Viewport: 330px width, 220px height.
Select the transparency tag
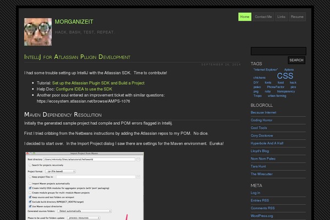point(286,91)
